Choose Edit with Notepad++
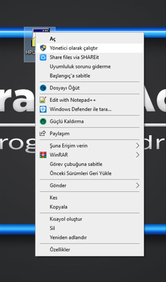 click(89, 100)
